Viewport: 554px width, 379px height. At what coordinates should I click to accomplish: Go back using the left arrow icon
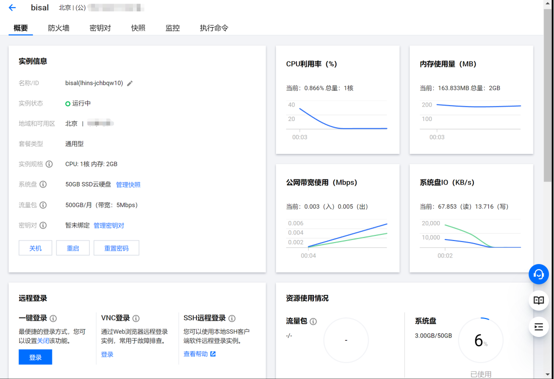pyautogui.click(x=12, y=7)
